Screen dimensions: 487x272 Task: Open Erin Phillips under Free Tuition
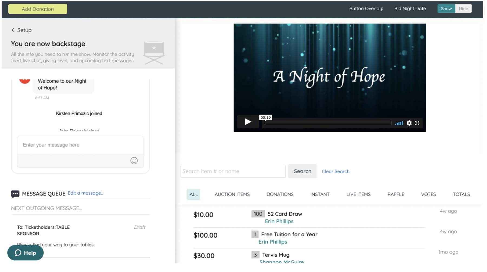point(273,242)
